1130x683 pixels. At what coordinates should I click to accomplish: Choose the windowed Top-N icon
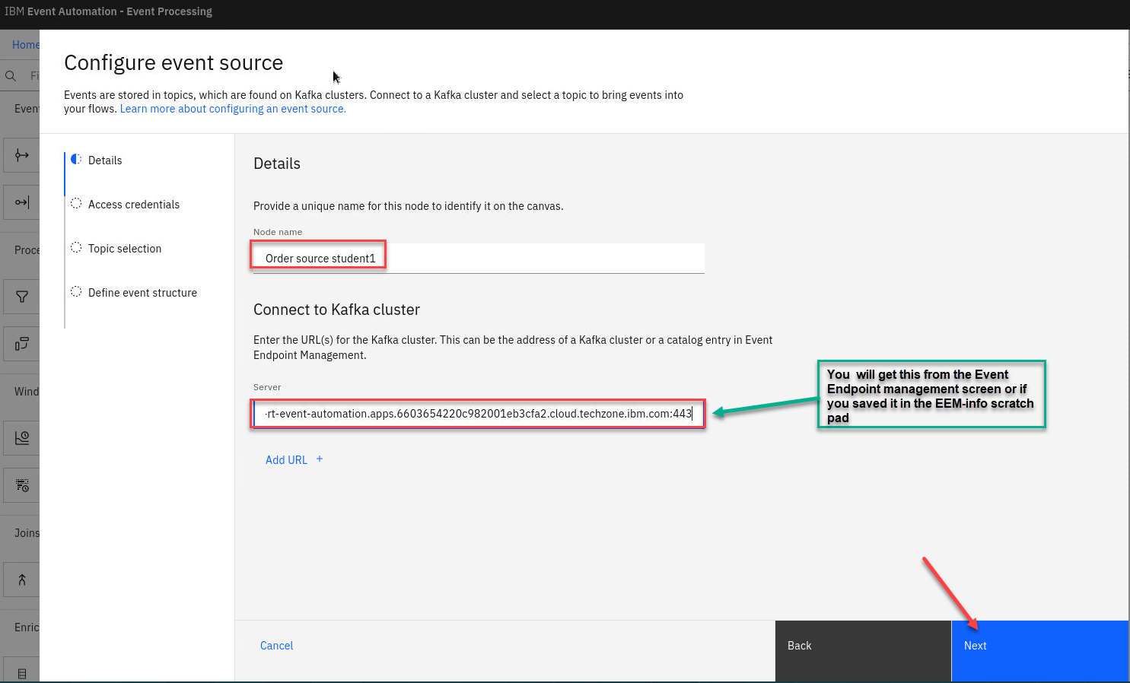[21, 485]
